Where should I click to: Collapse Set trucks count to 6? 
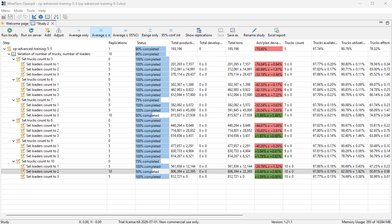click(13, 79)
